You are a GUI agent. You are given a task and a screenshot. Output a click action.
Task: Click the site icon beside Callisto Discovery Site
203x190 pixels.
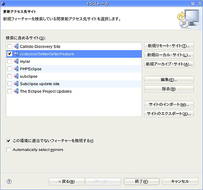pos(16,46)
